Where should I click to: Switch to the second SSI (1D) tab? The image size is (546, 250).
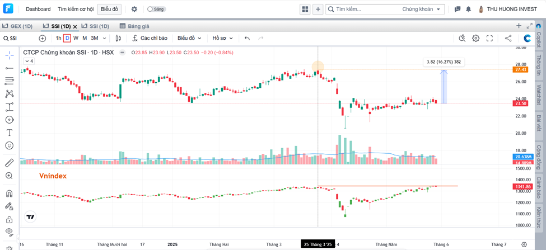pyautogui.click(x=95, y=26)
